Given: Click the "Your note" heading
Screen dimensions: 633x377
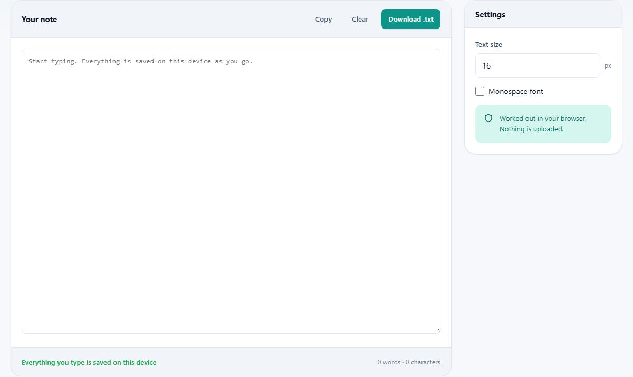Looking at the screenshot, I should (x=39, y=19).
